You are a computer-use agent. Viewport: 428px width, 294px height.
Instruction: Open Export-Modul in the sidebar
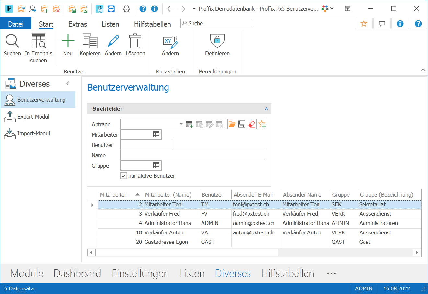(38, 117)
